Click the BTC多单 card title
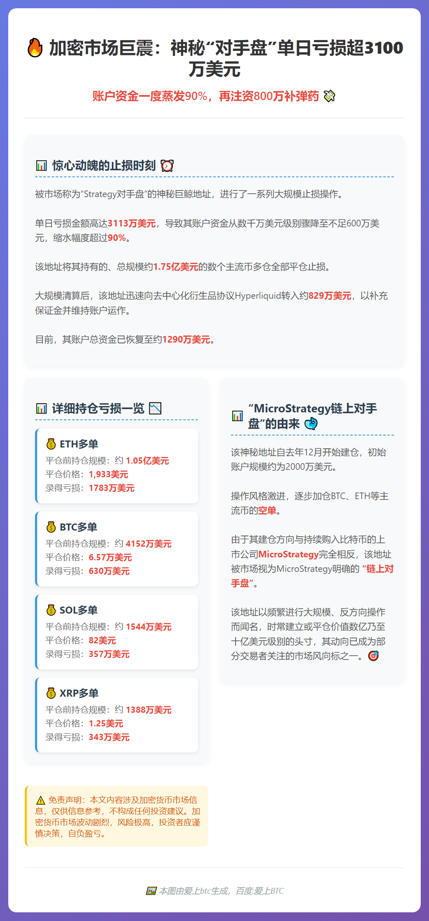The image size is (429, 921). point(78,527)
